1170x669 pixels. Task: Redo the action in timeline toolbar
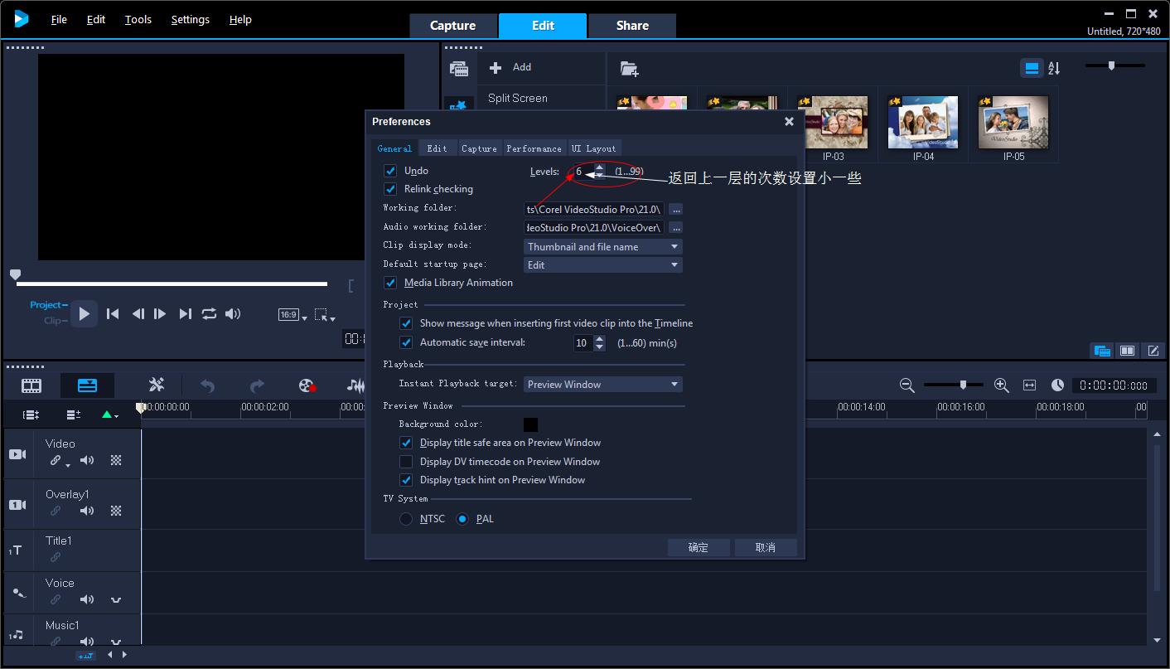tap(257, 385)
